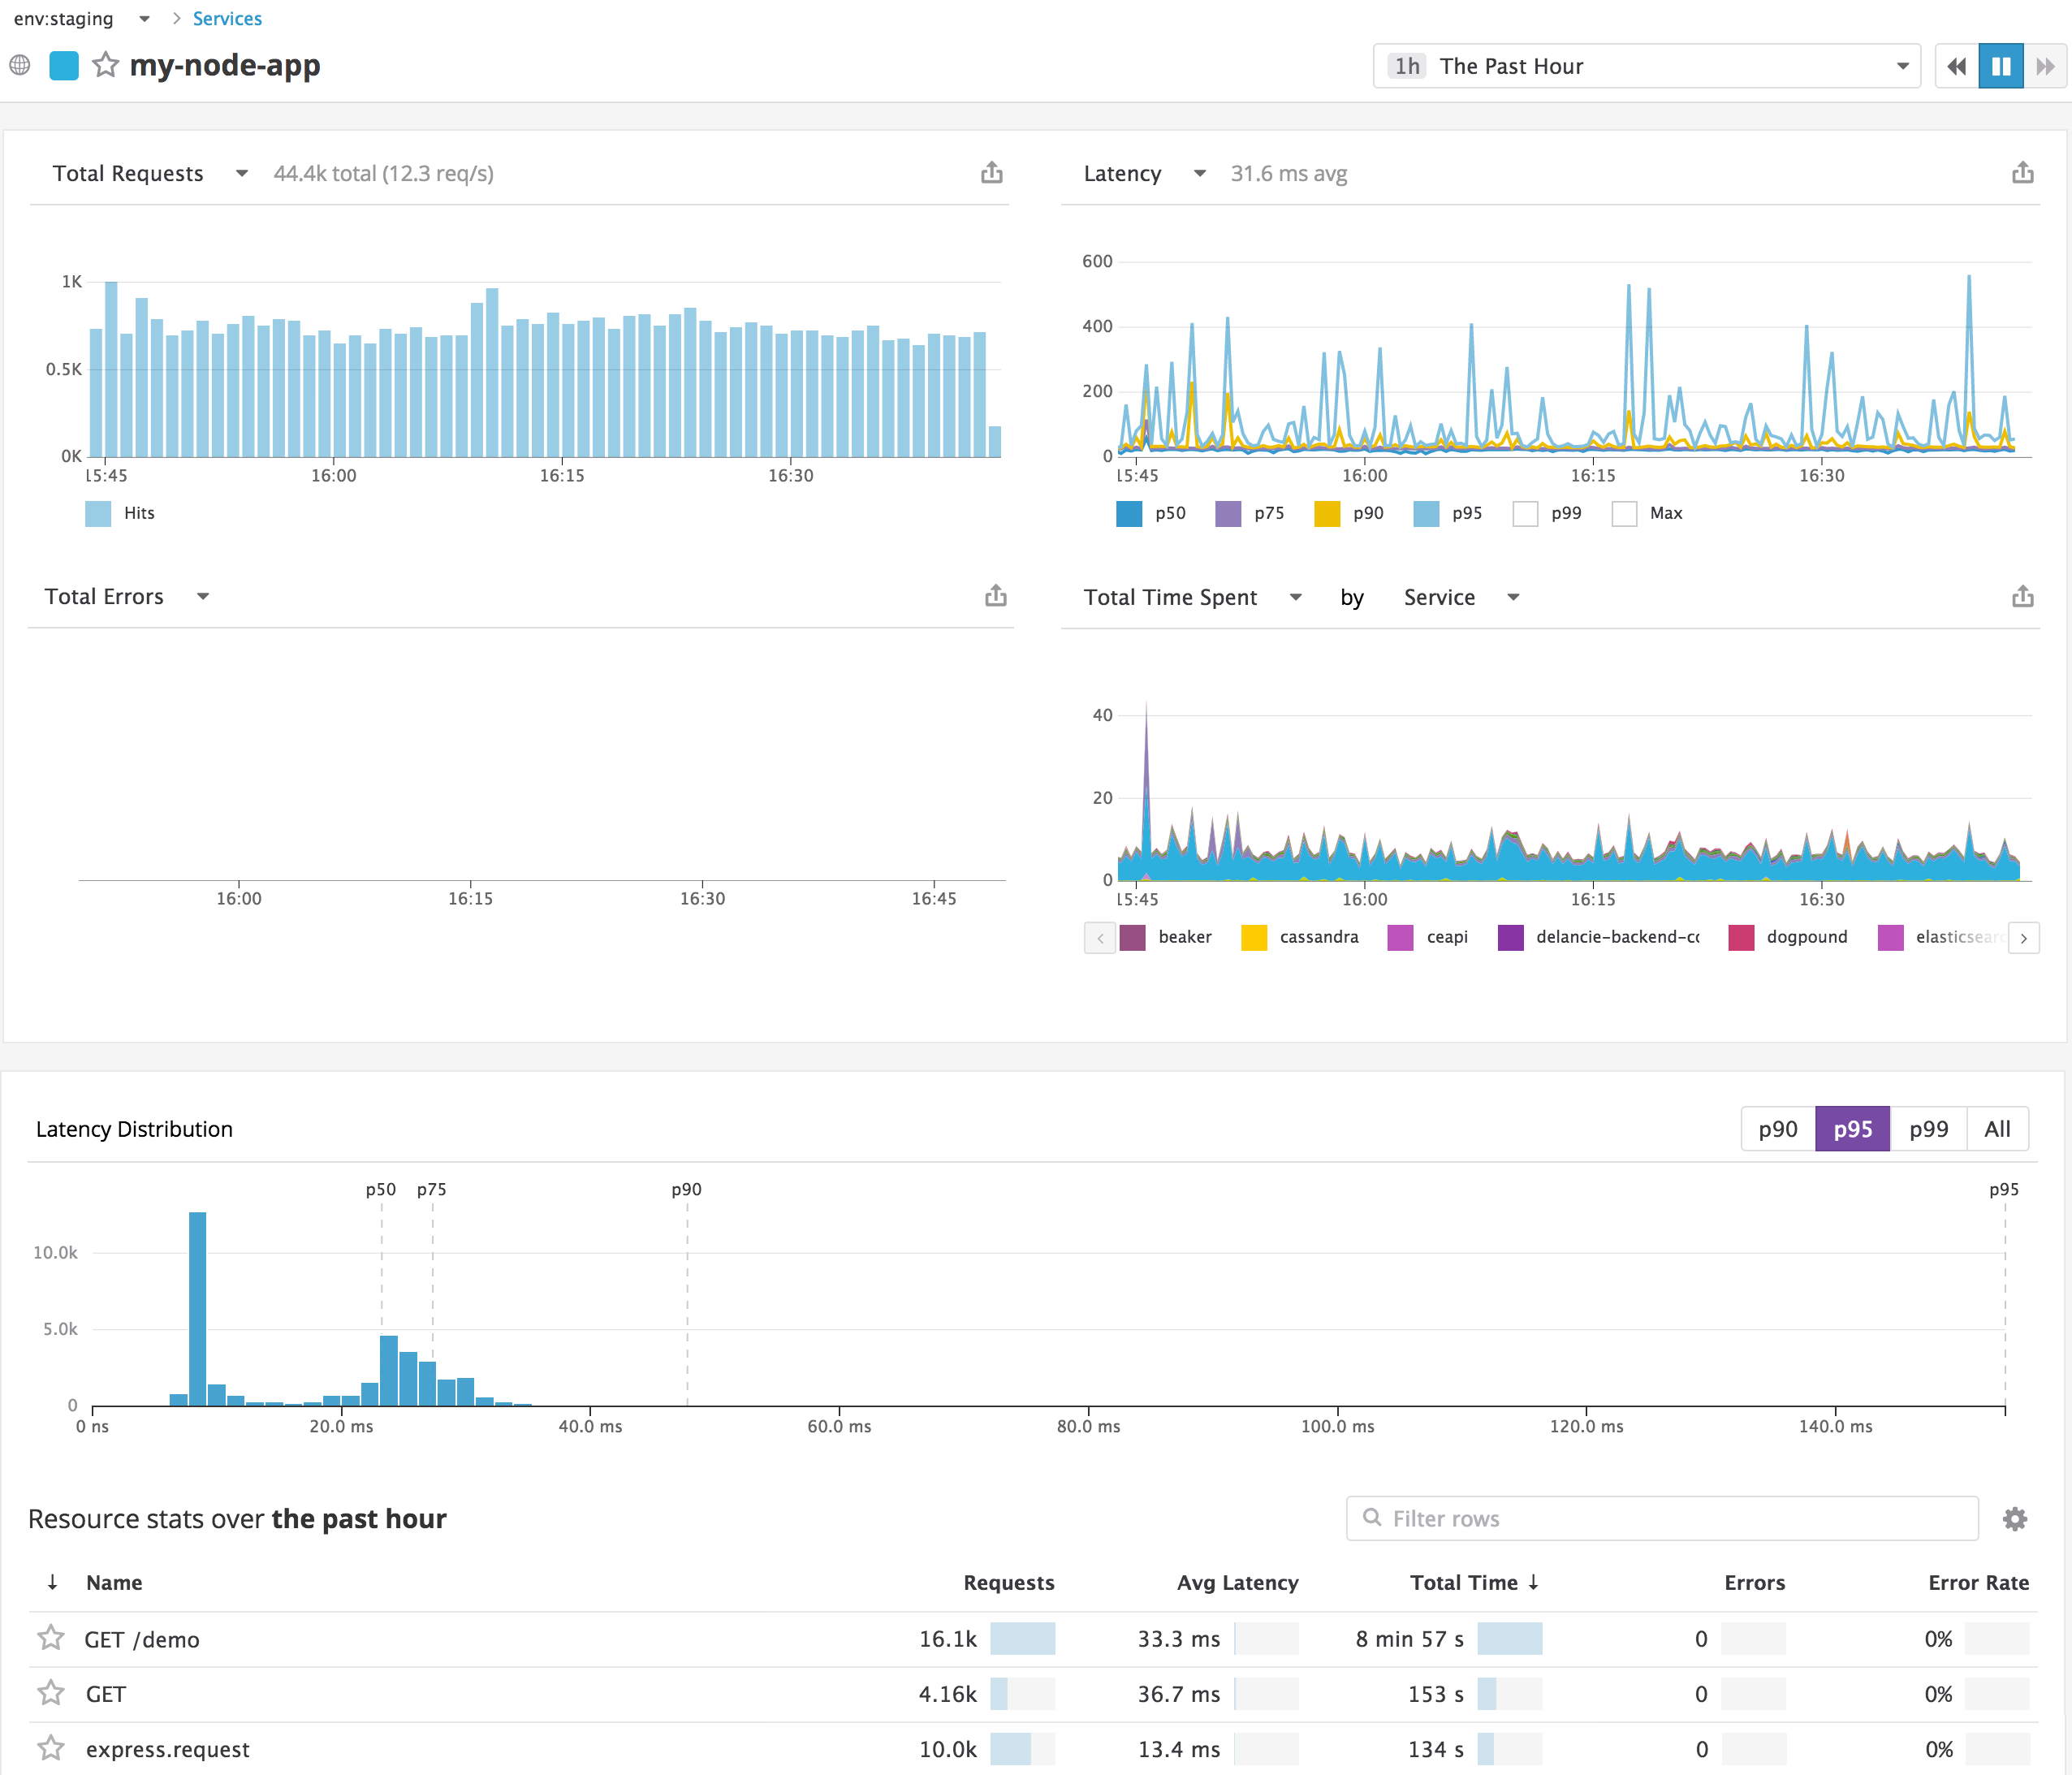Navigate to the Services breadcrumb link

pyautogui.click(x=227, y=18)
